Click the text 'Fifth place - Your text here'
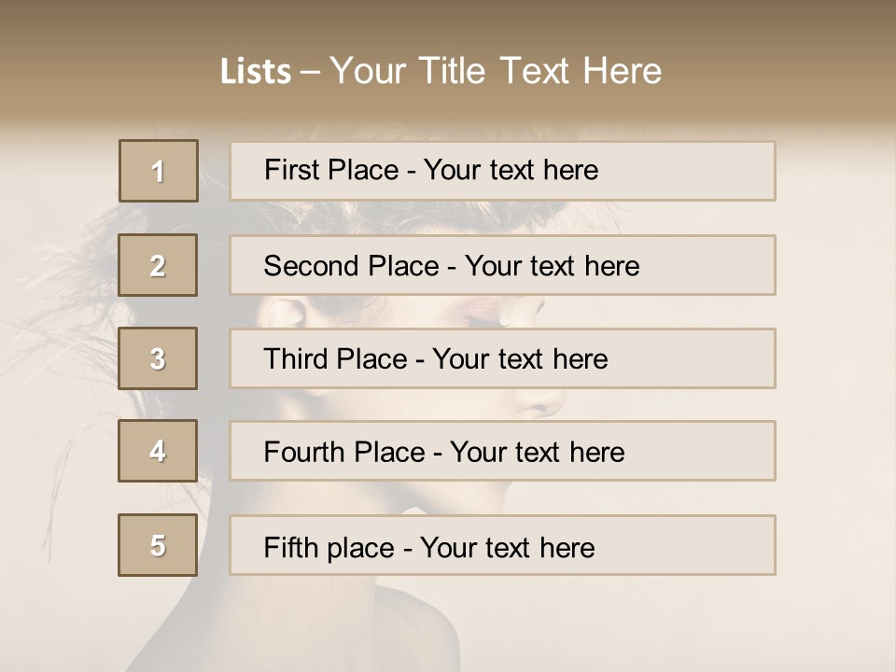 coord(429,548)
